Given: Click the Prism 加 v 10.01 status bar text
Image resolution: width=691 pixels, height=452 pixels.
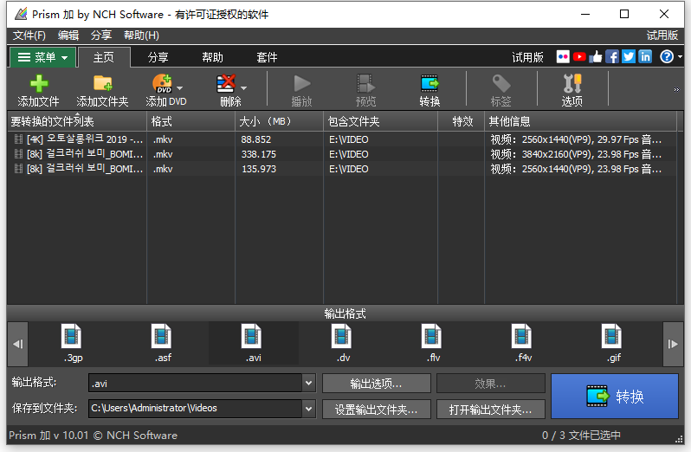Looking at the screenshot, I should point(93,436).
